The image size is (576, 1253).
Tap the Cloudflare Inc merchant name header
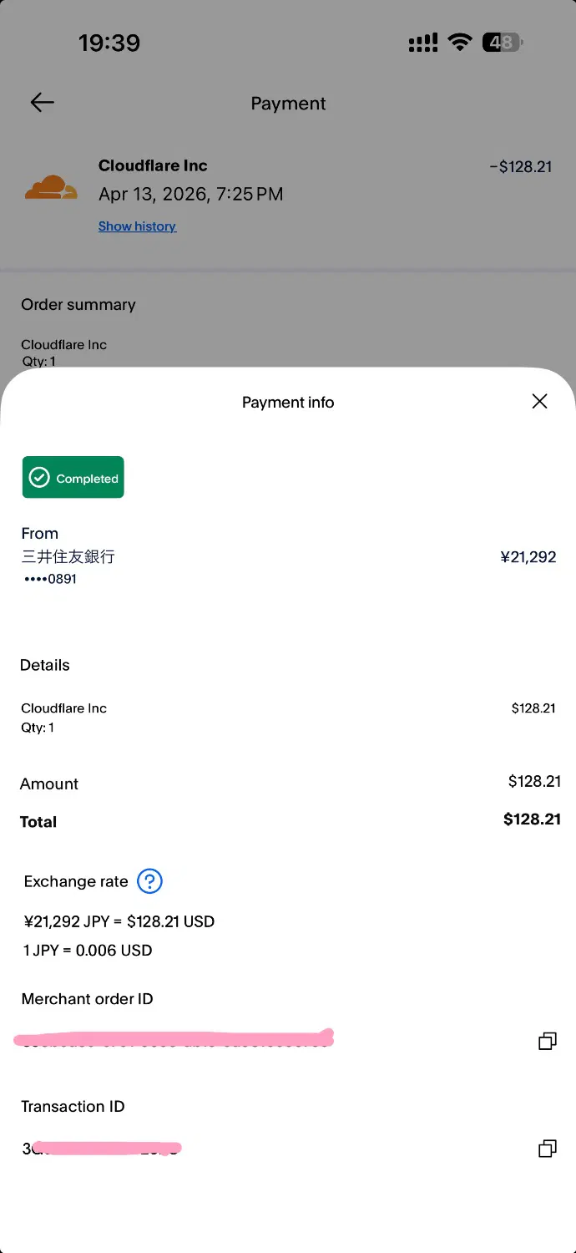153,165
